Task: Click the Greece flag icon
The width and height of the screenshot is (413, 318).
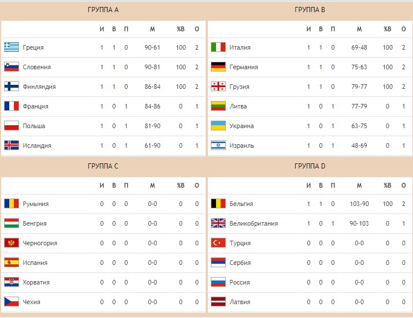Action: click(x=12, y=47)
